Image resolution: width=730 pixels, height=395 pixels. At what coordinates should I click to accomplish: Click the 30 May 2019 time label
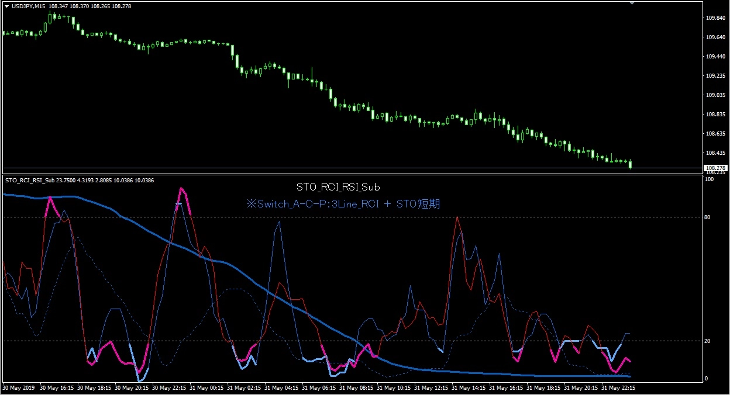click(19, 387)
